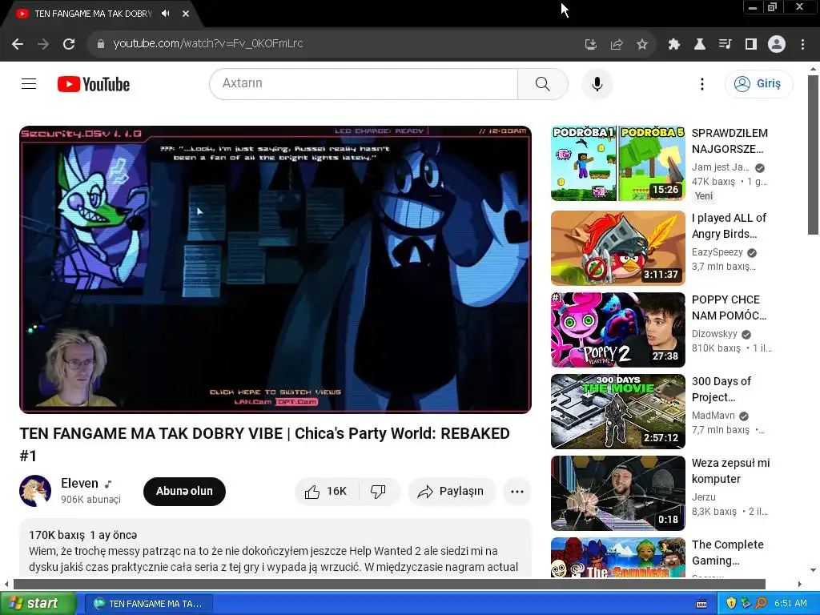Viewport: 820px width, 615px height.
Task: Click the Axtarın search field
Action: [364, 83]
